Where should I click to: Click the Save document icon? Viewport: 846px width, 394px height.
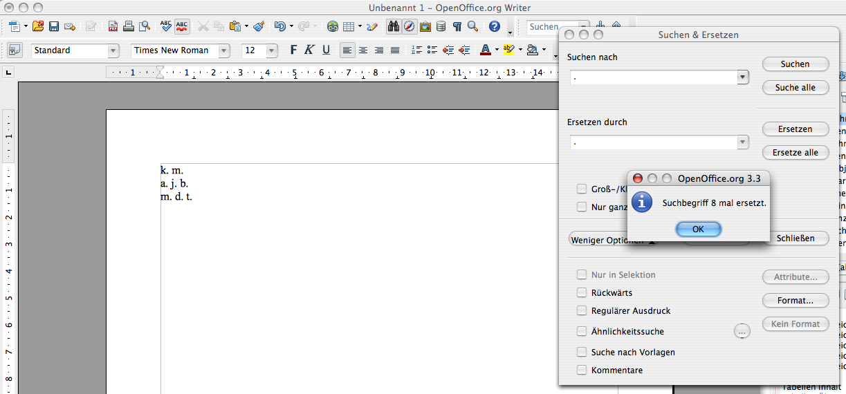click(53, 26)
